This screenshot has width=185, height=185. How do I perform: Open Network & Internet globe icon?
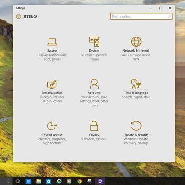[136, 42]
